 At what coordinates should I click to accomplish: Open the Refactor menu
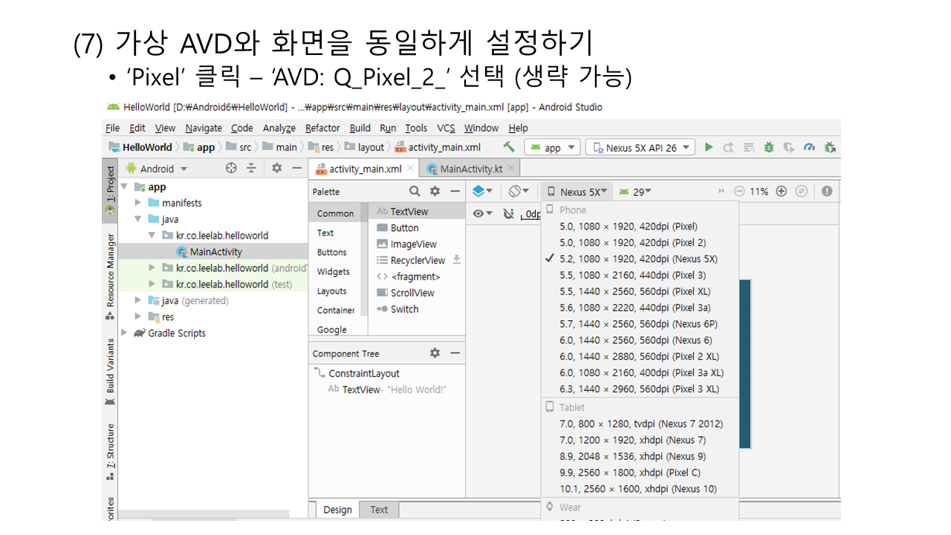click(322, 128)
